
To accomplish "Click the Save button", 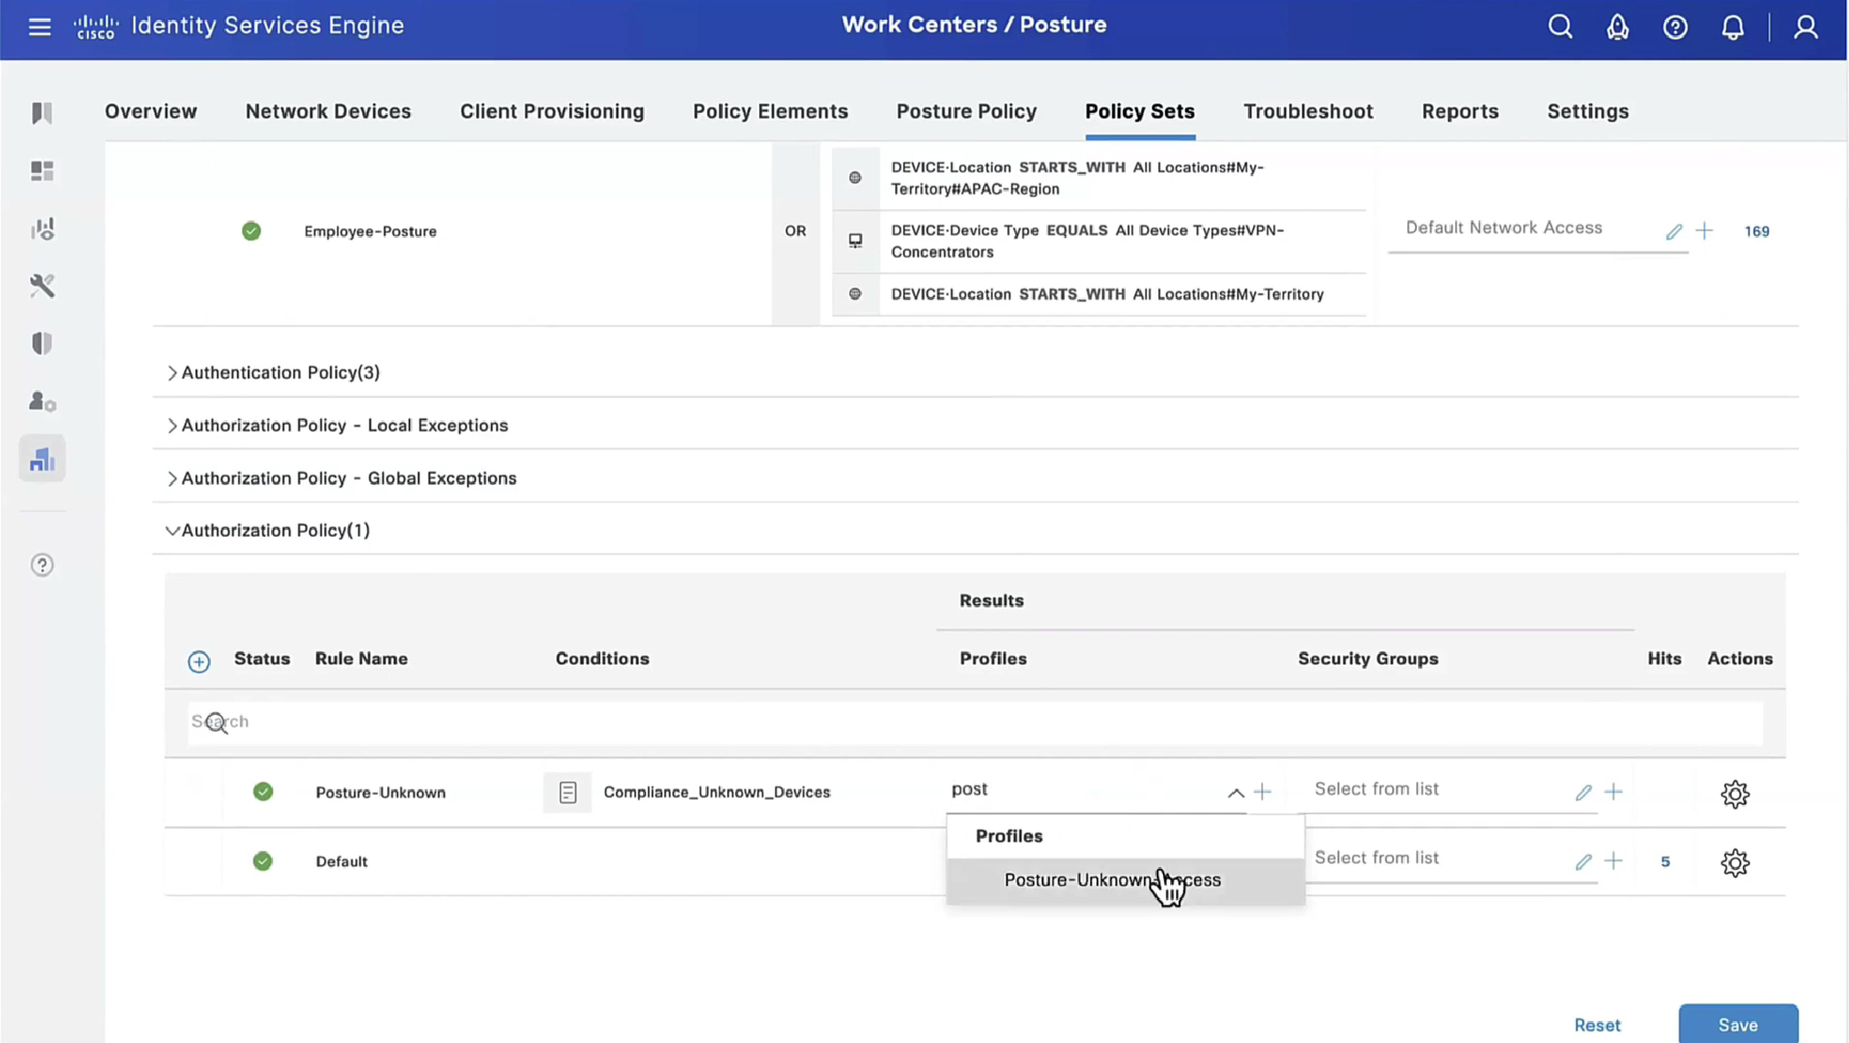I will pos(1737,1024).
